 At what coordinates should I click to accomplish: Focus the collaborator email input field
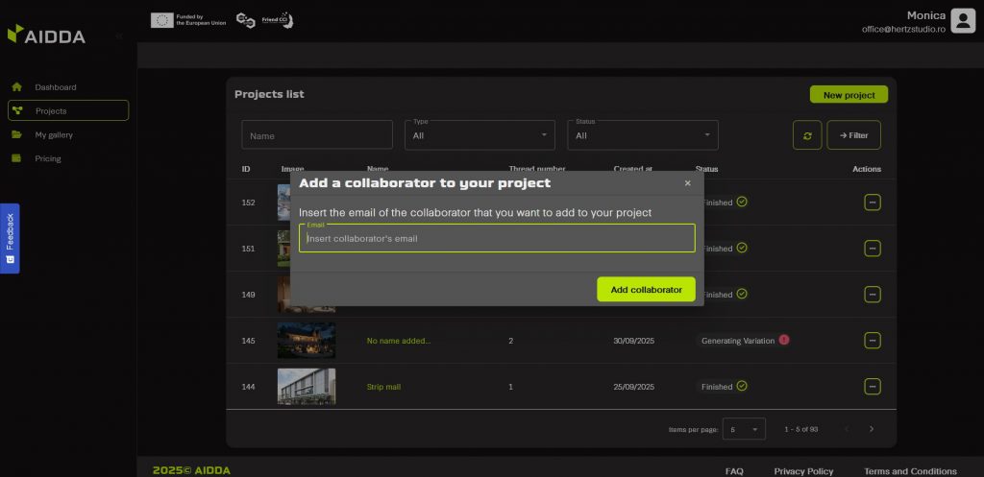[x=497, y=239]
